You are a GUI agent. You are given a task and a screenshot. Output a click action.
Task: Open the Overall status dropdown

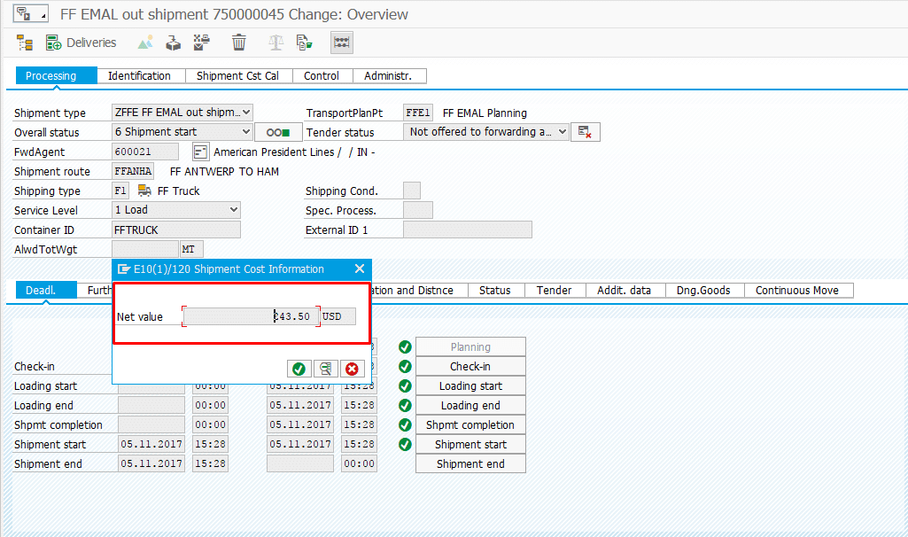(x=245, y=132)
